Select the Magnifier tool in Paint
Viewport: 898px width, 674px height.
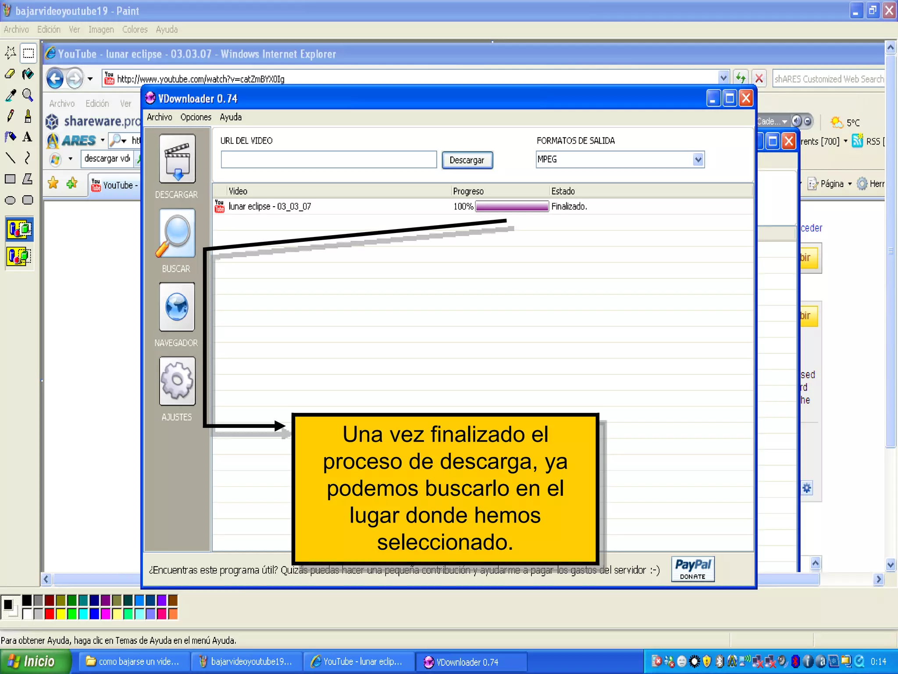click(x=28, y=95)
